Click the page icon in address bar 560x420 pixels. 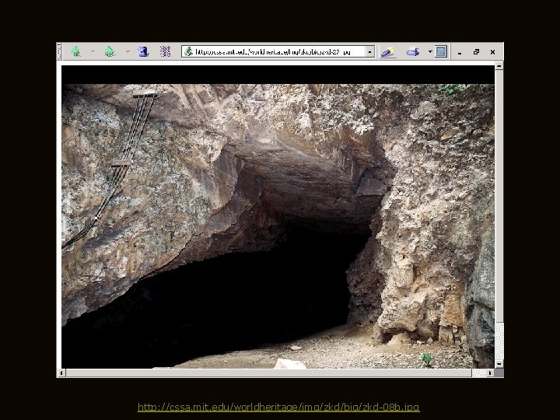(x=188, y=52)
